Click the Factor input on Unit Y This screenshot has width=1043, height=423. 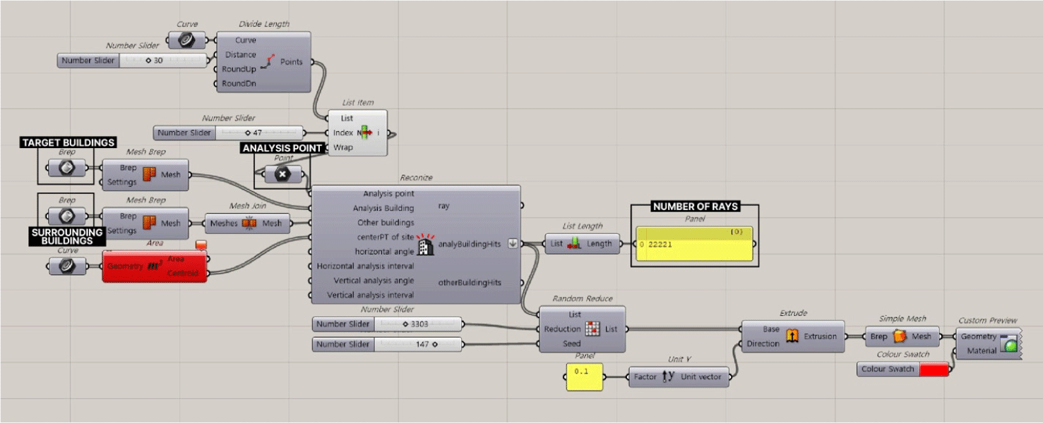point(645,376)
